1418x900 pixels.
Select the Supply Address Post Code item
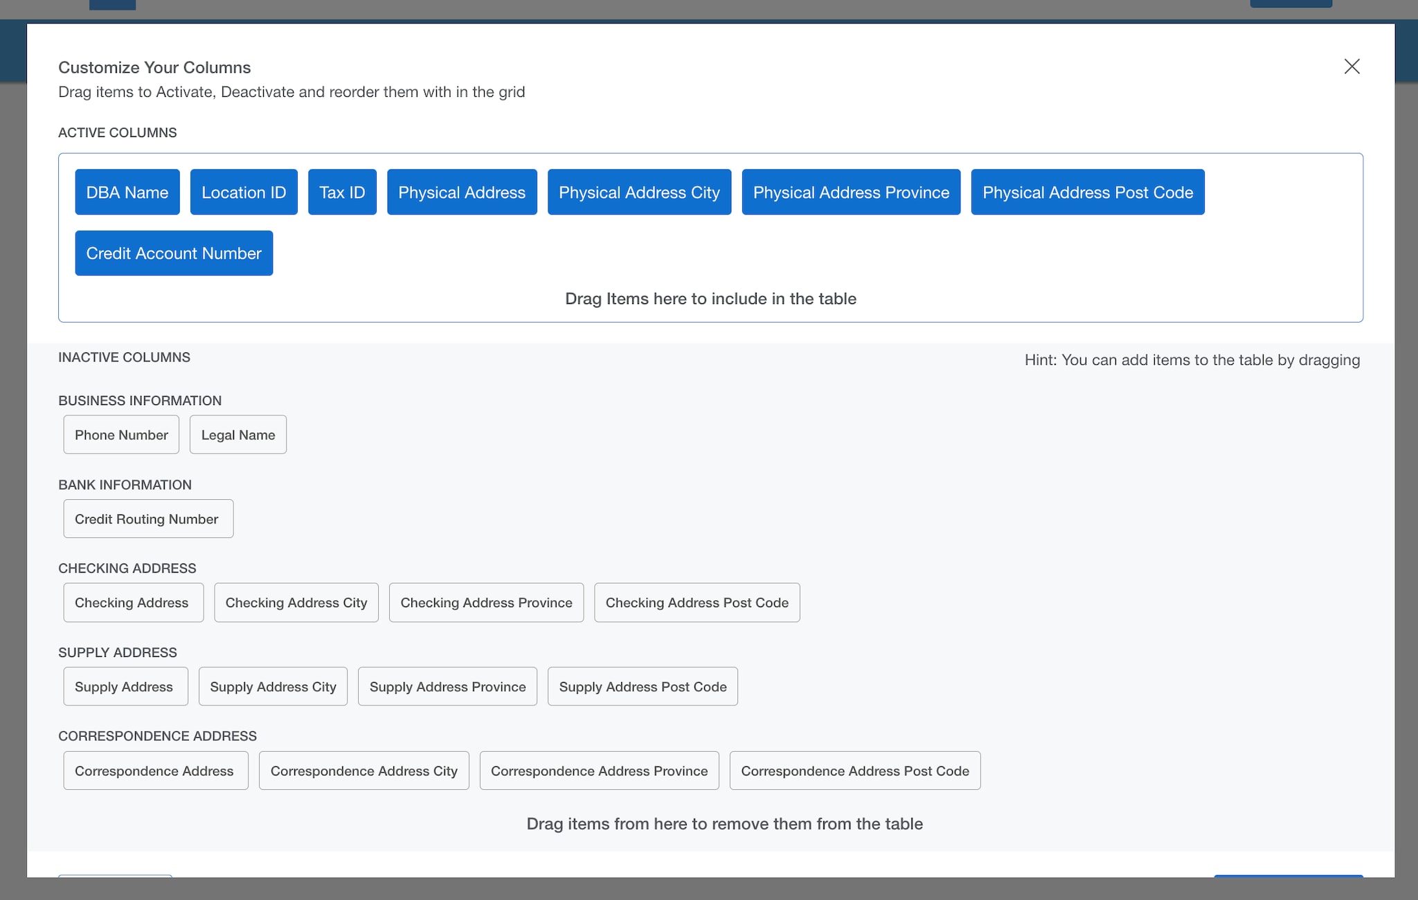[x=643, y=686]
